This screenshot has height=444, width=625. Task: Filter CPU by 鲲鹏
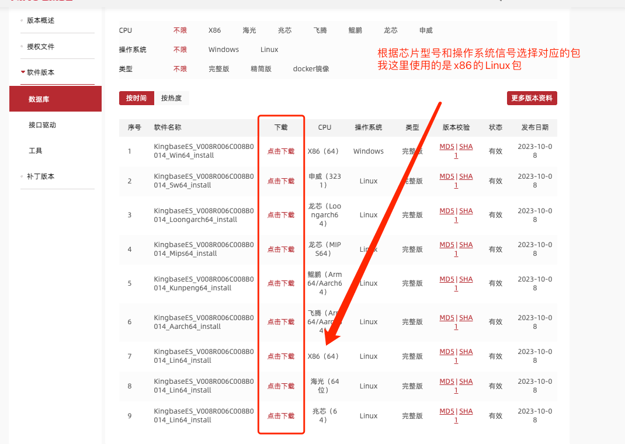[355, 30]
